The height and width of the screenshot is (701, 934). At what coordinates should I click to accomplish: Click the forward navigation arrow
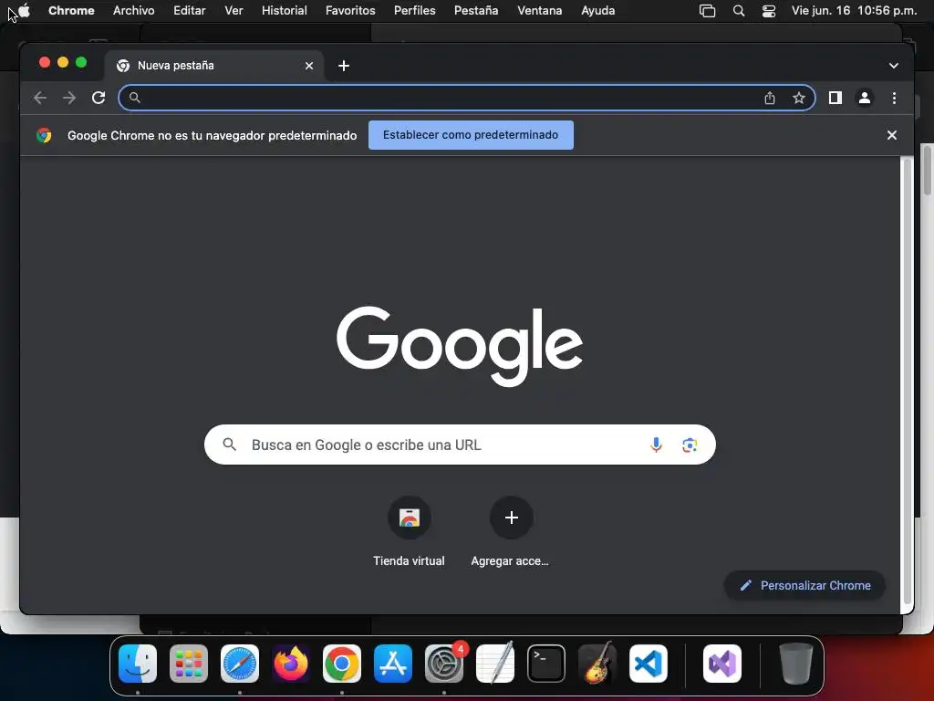click(69, 98)
